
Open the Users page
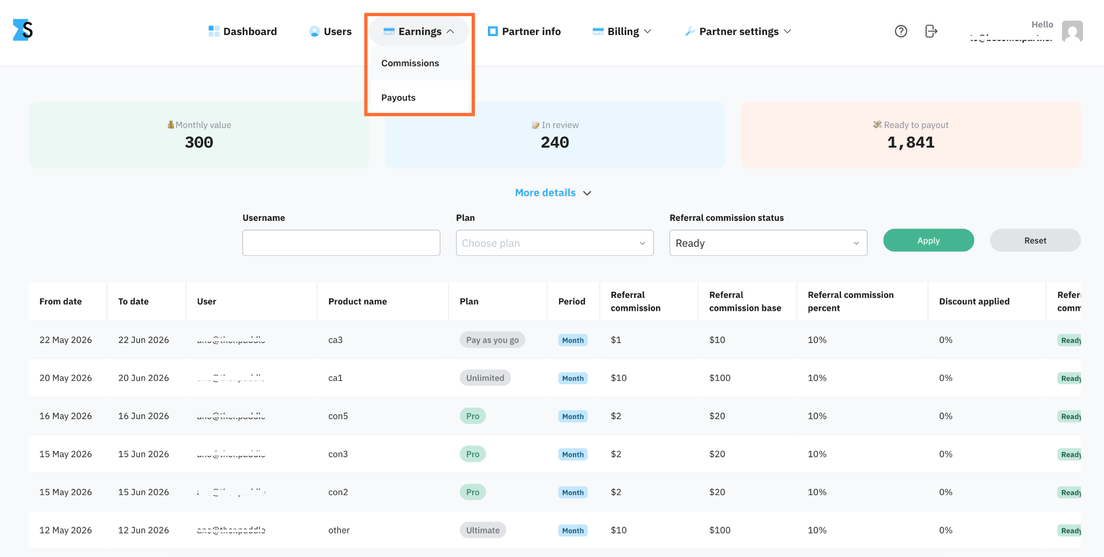(330, 31)
